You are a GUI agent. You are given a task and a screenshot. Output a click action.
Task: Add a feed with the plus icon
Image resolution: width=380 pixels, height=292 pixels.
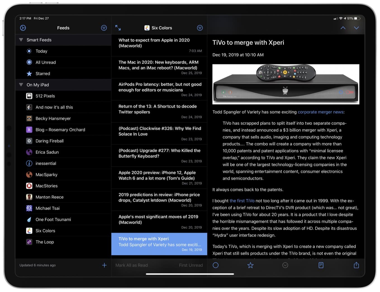coord(104,265)
